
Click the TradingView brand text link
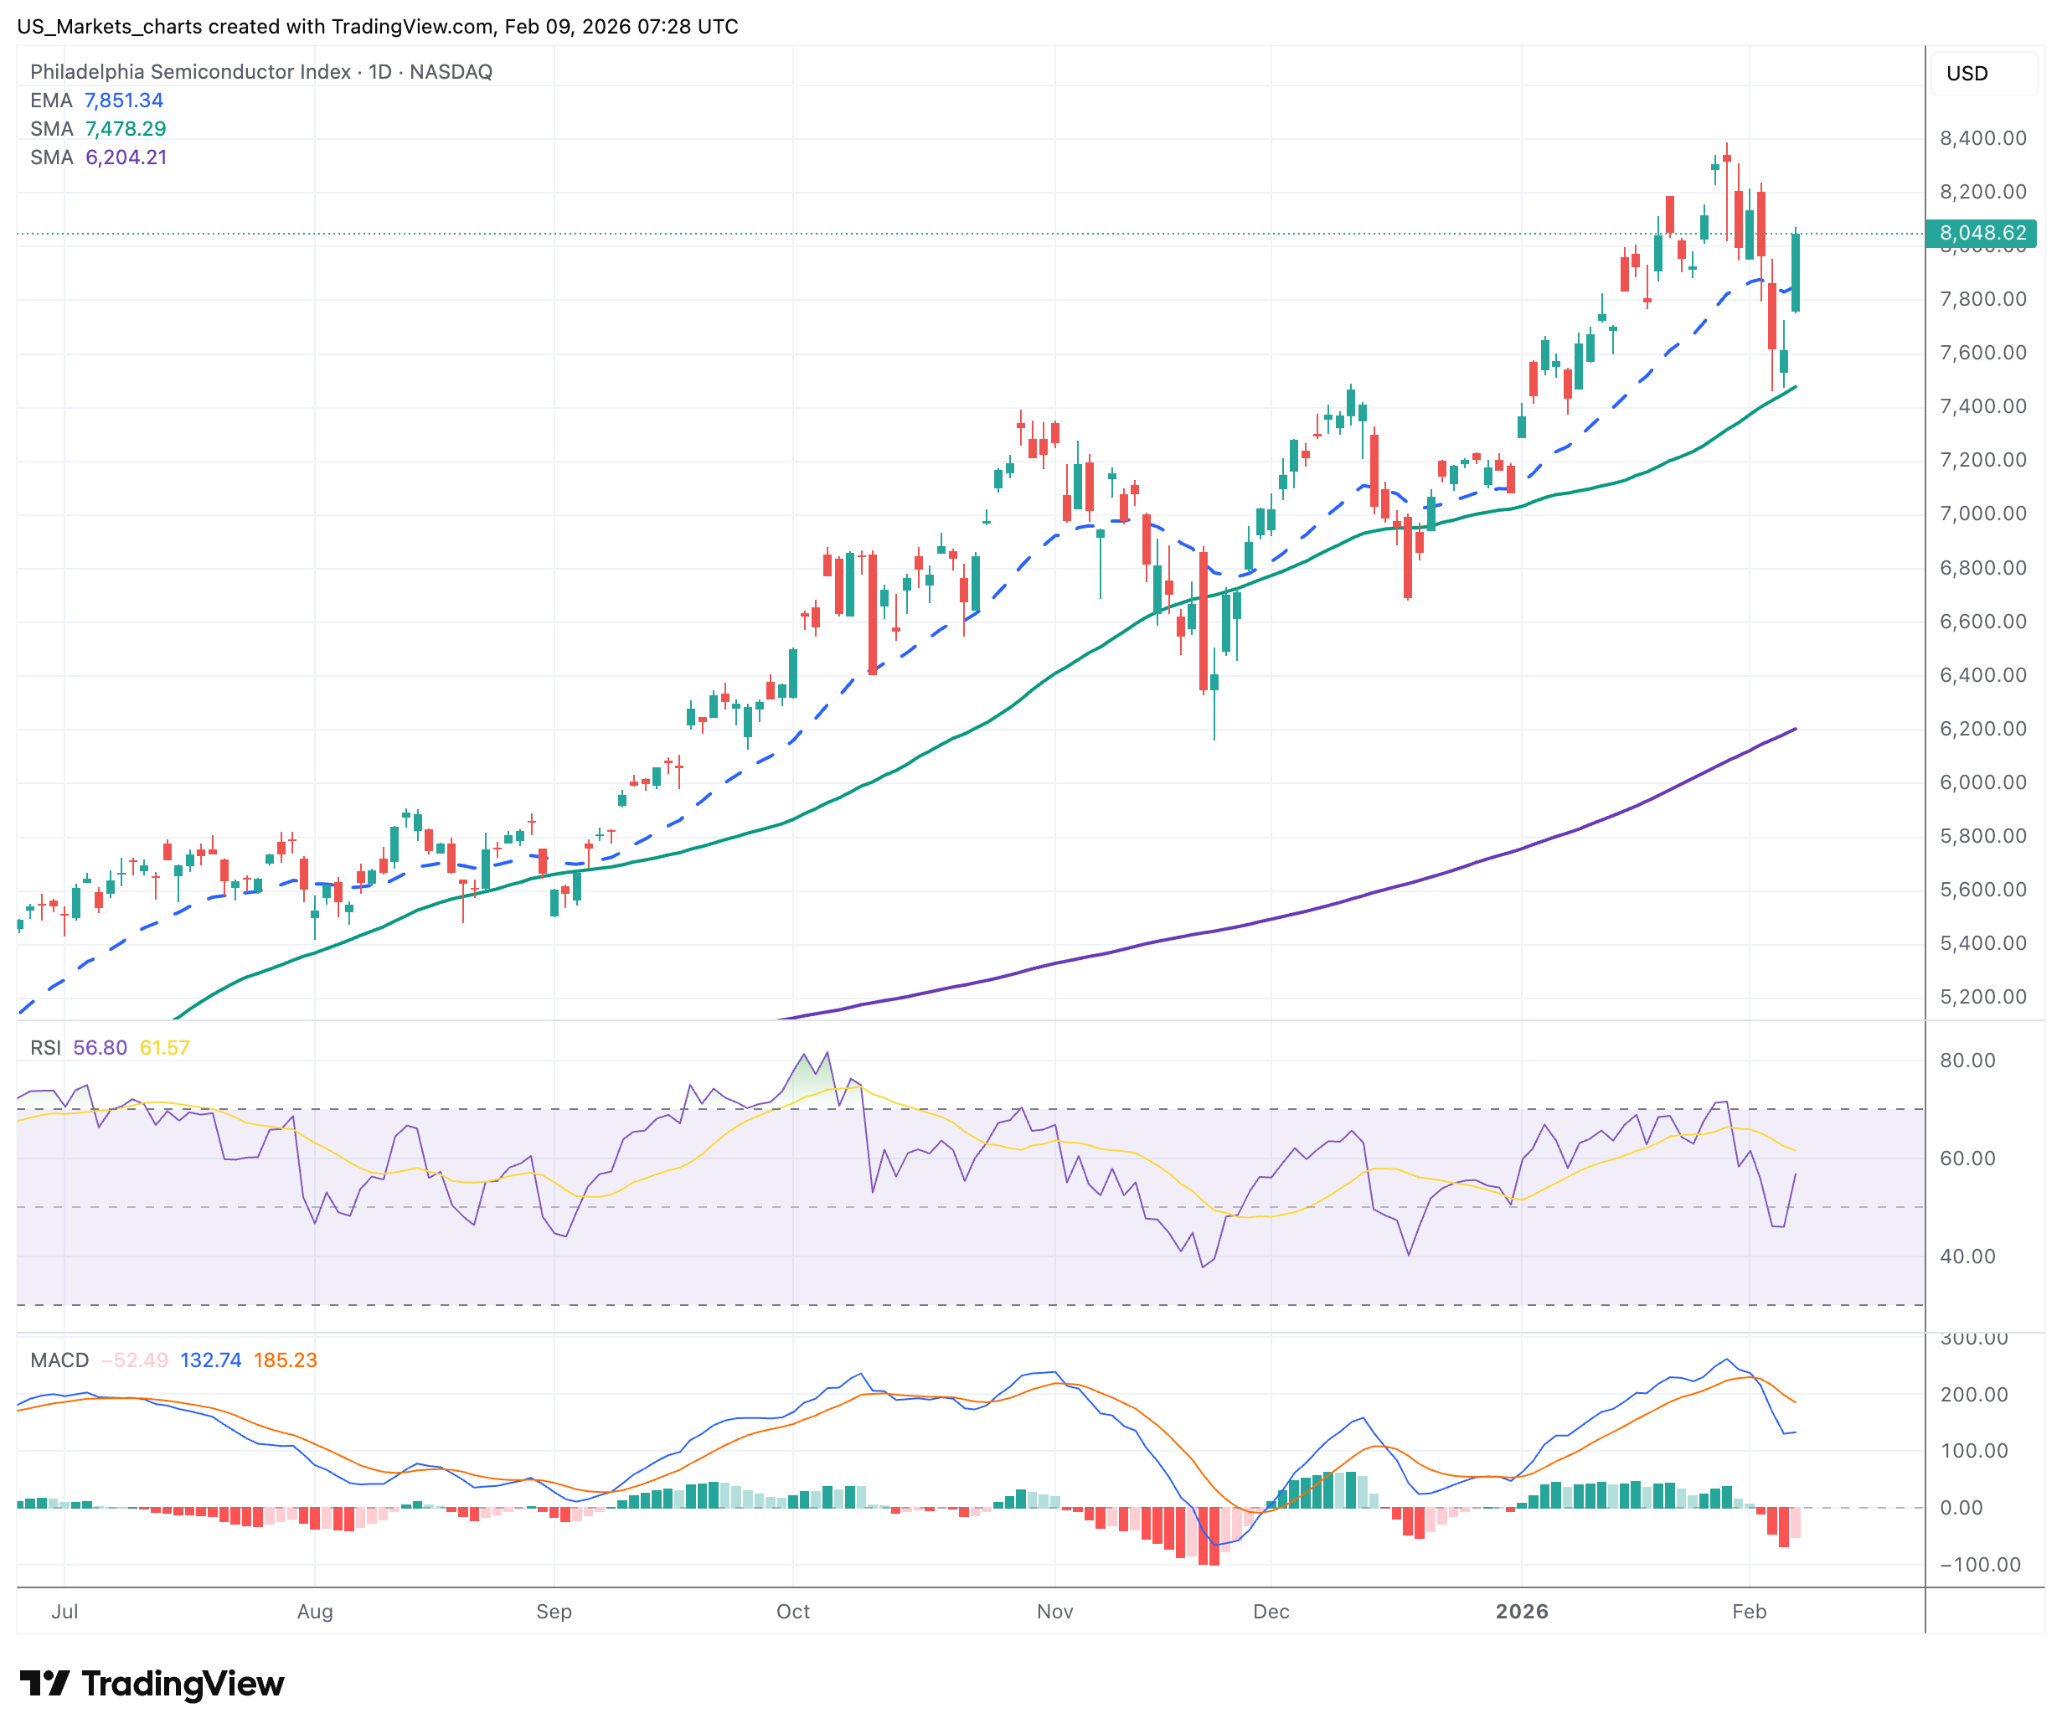click(x=183, y=1684)
